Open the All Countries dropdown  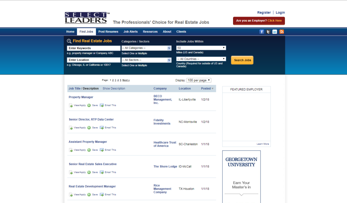[201, 59]
